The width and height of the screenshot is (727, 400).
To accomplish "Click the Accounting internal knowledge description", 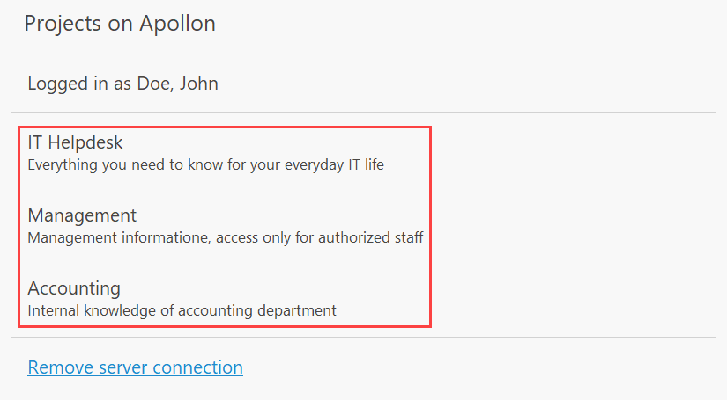I will (x=182, y=310).
